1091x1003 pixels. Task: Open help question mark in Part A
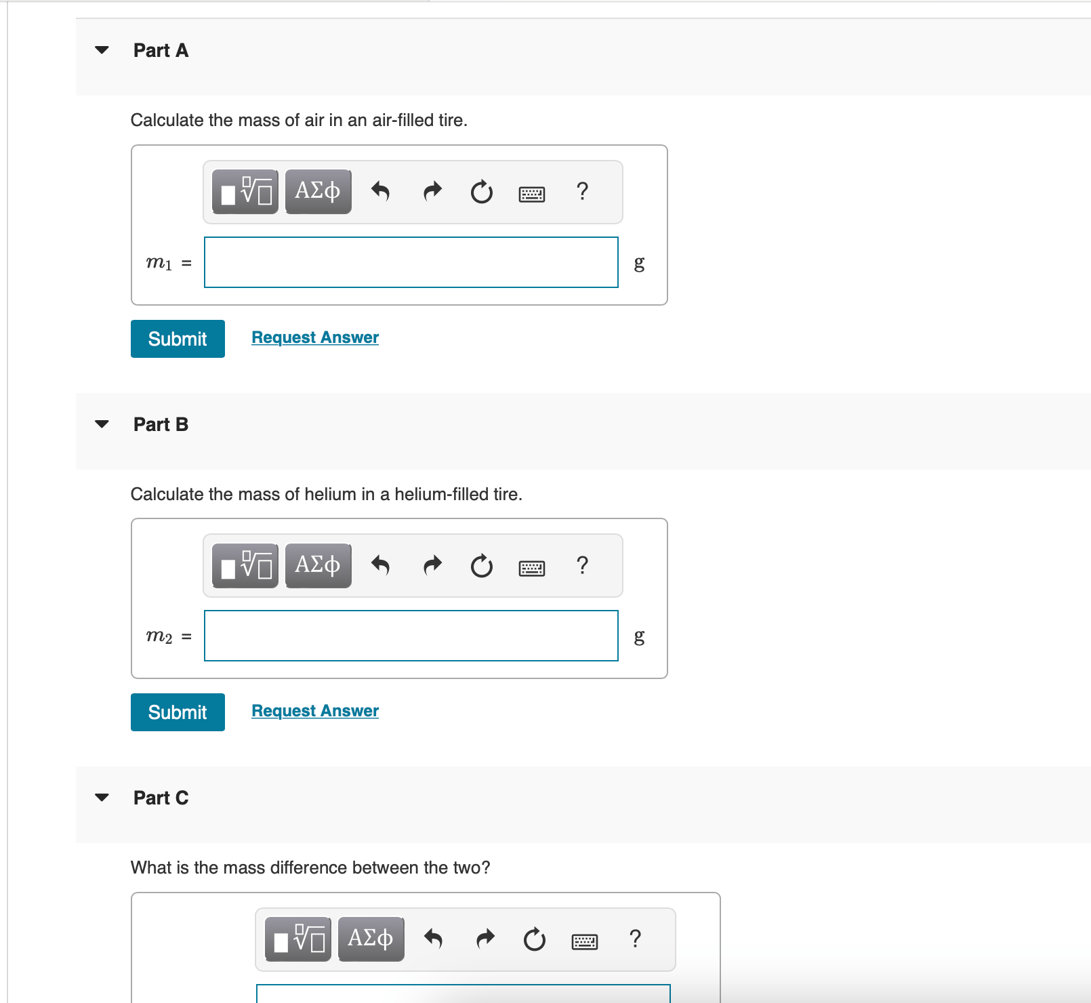[x=582, y=191]
